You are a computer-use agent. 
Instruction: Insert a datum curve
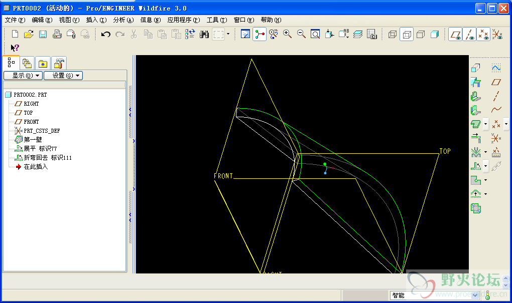click(496, 110)
